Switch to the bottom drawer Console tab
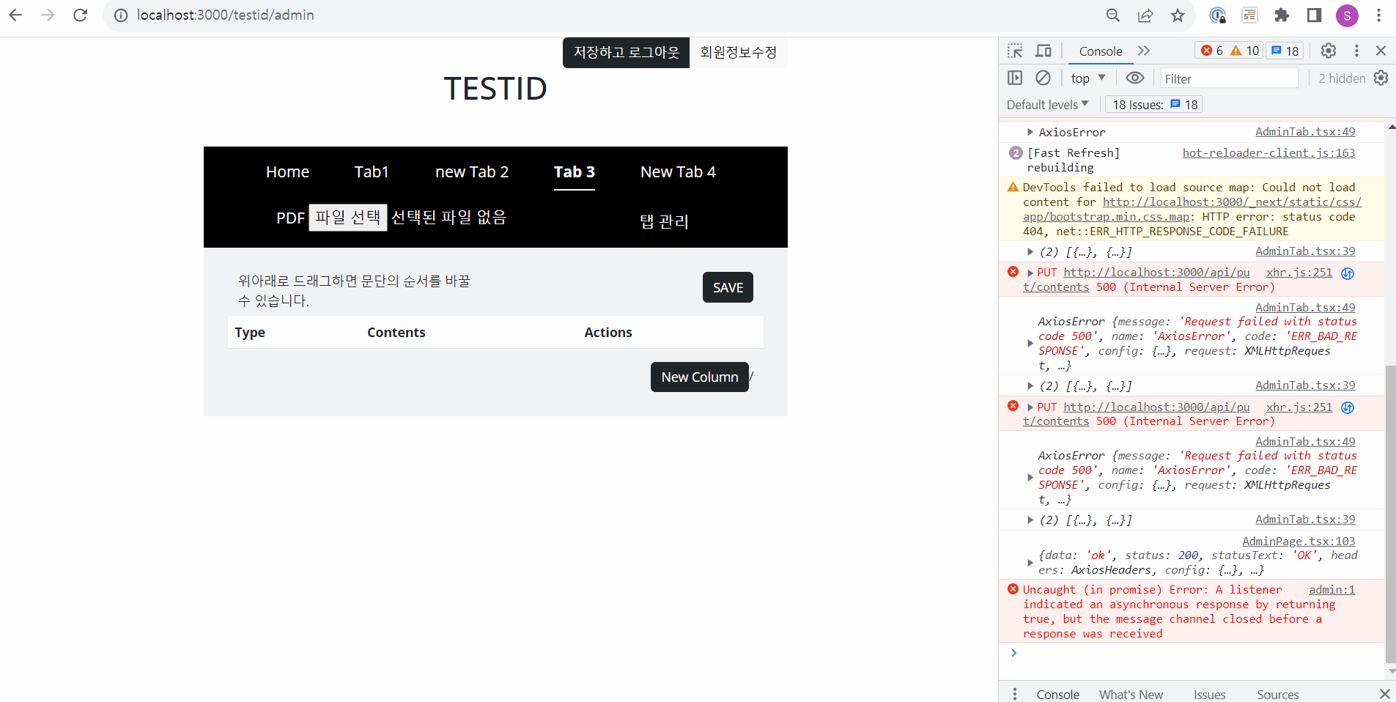Image resolution: width=1396 pixels, height=702 pixels. (1057, 694)
